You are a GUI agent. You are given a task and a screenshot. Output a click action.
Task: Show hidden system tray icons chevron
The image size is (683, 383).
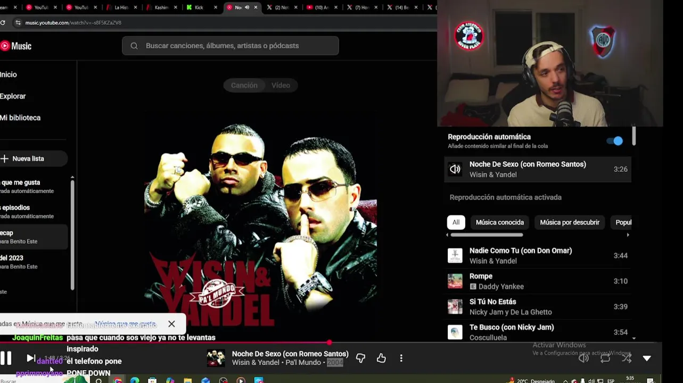[565, 381]
